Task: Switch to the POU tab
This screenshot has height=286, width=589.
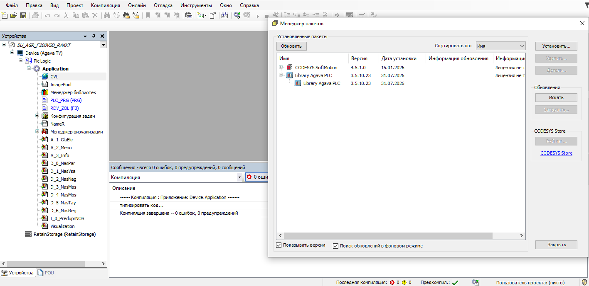Action: [46, 273]
